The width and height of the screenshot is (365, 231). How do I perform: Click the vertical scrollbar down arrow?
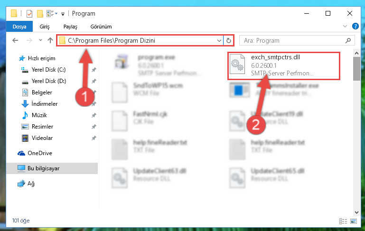tap(356, 212)
